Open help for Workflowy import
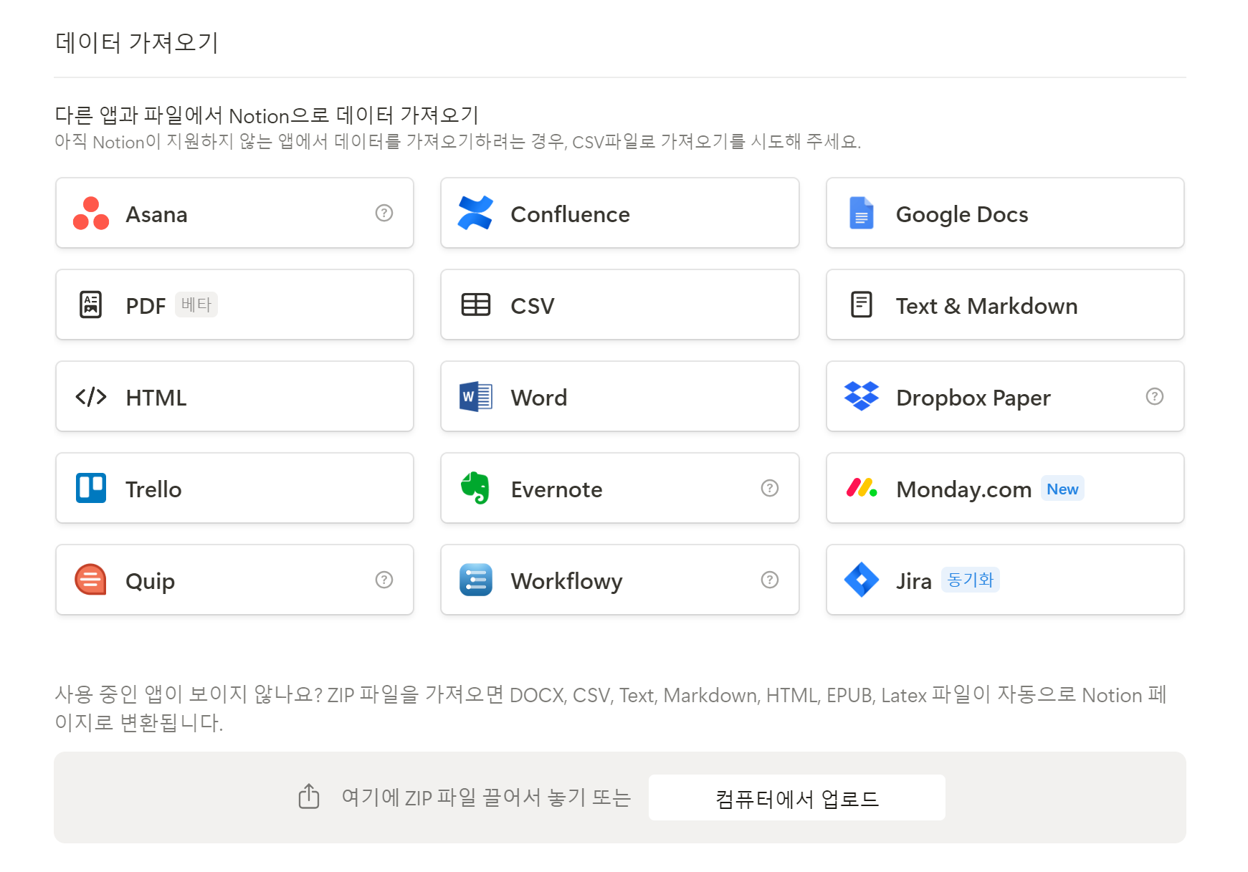The width and height of the screenshot is (1248, 872). tap(769, 580)
